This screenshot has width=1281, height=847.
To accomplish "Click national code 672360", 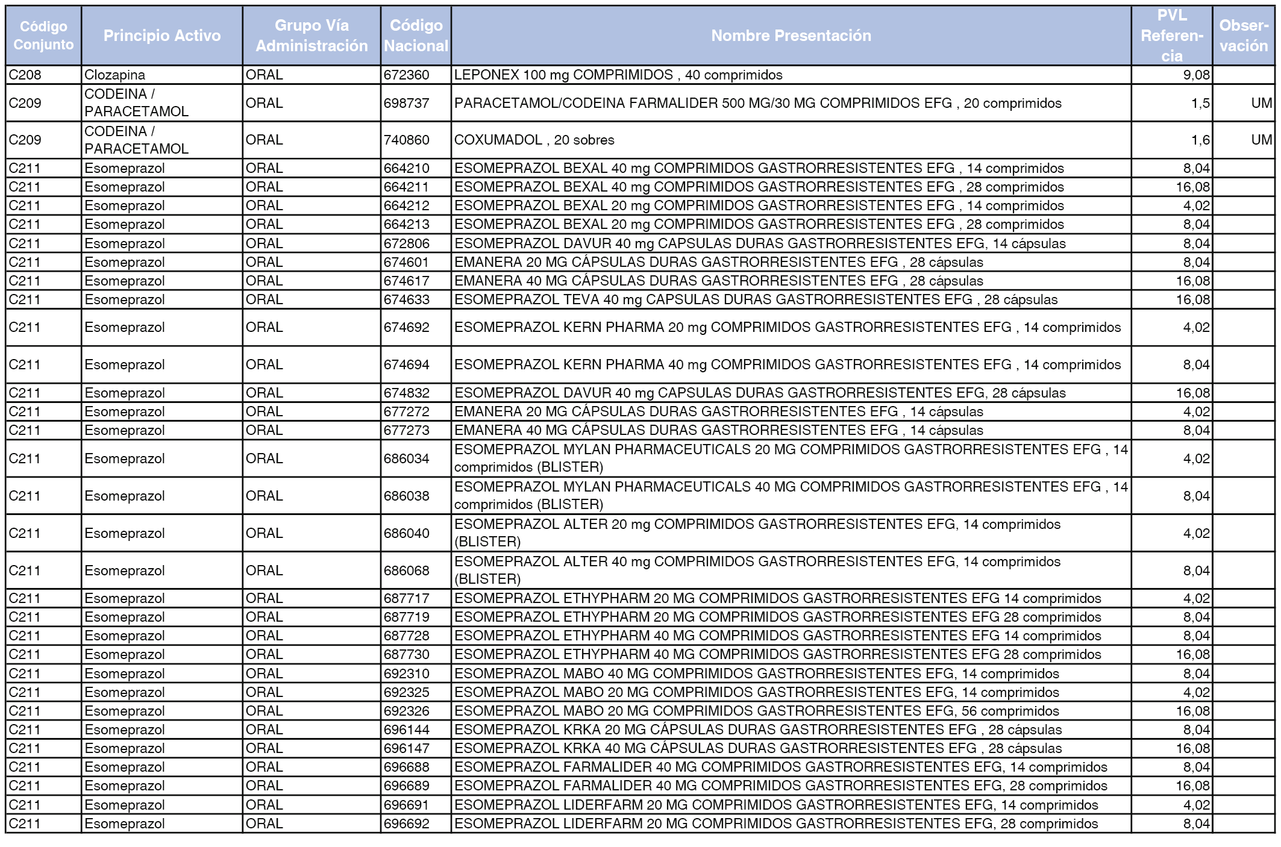I will (416, 75).
